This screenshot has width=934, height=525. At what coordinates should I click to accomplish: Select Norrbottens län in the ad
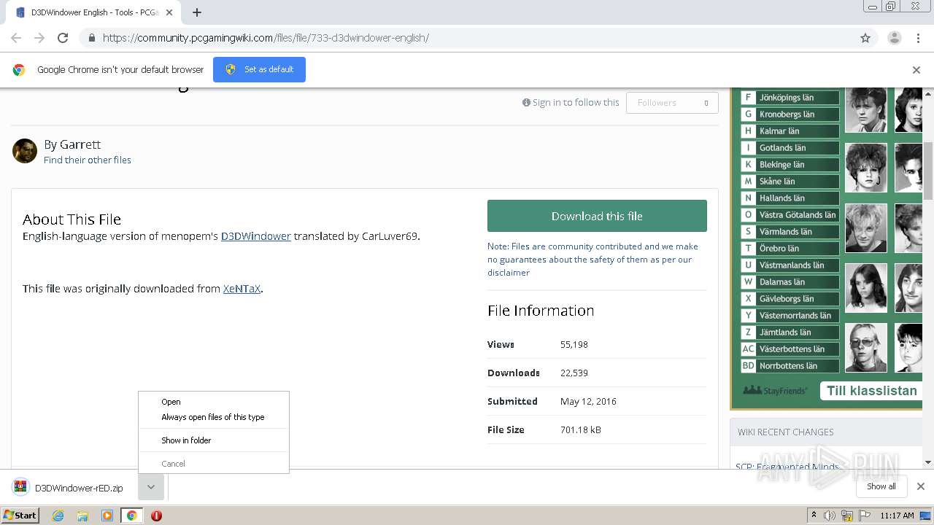[x=790, y=366]
